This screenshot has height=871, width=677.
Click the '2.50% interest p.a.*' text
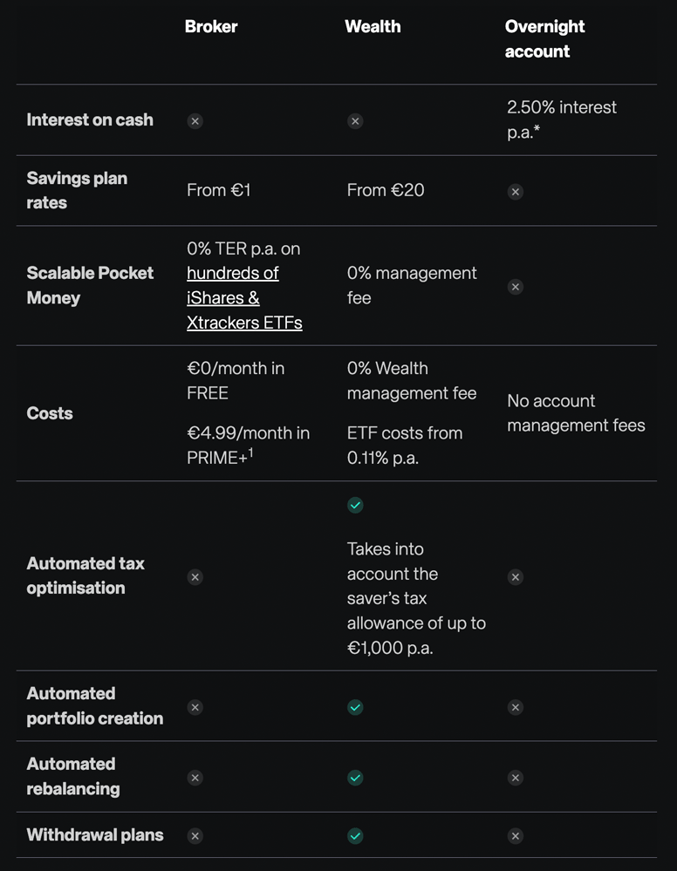(x=561, y=119)
